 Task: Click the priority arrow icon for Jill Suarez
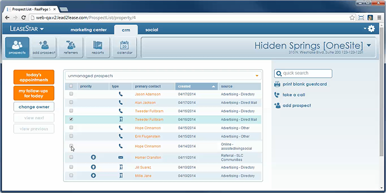(93, 167)
